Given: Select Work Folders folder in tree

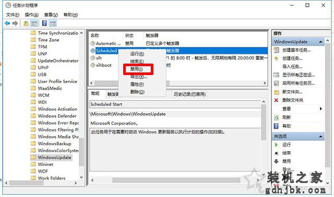Looking at the screenshot, I should click(x=51, y=178).
